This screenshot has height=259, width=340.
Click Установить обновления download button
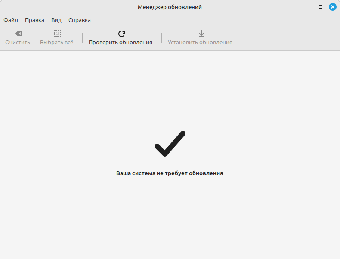(x=200, y=38)
